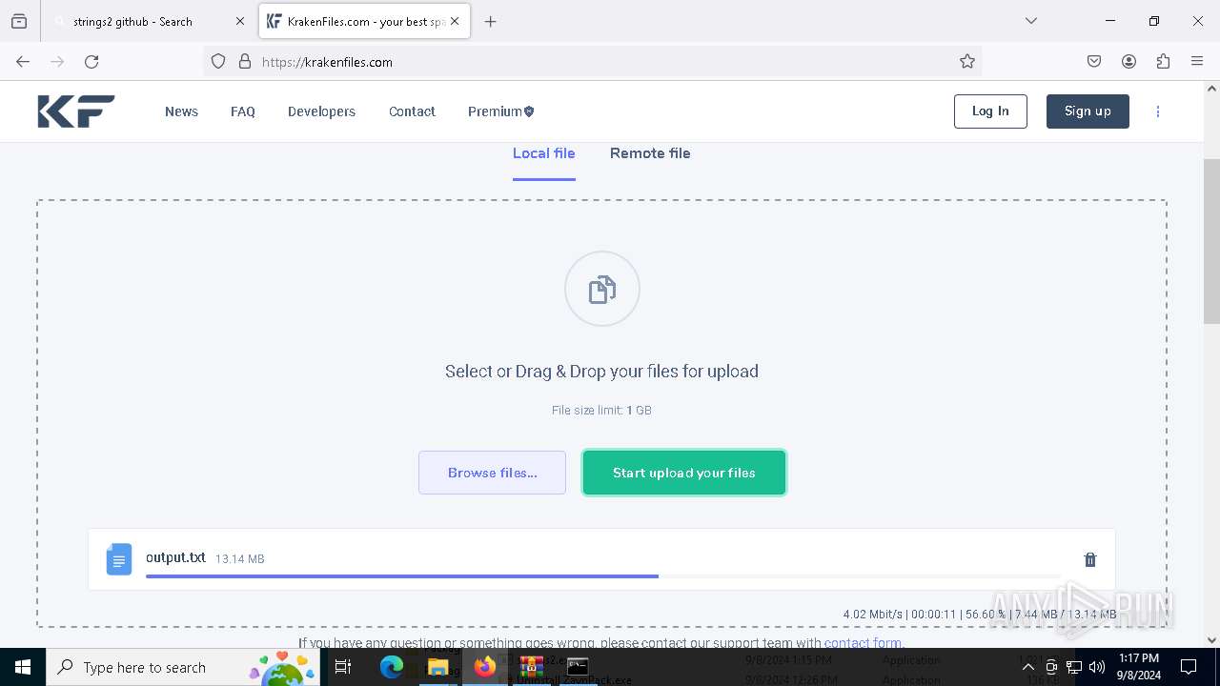
Task: Click the site padlock security icon
Action: 245,62
